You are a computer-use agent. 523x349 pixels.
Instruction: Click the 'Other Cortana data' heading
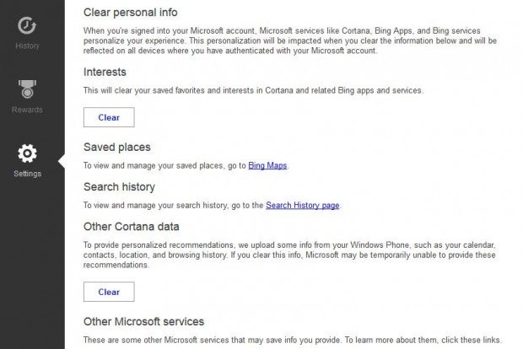pos(131,227)
